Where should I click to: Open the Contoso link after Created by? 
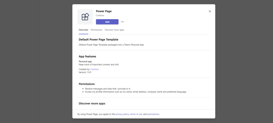click(x=95, y=69)
